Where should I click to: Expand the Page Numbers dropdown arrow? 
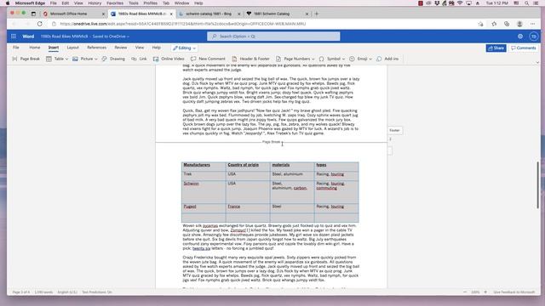point(313,59)
